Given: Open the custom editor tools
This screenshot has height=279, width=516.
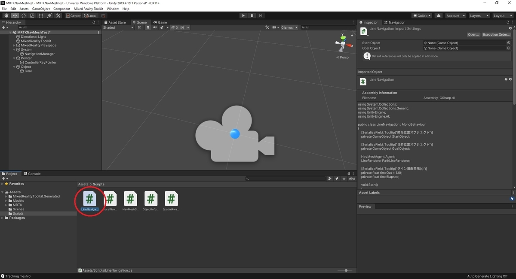Looking at the screenshot, I should click(58, 15).
